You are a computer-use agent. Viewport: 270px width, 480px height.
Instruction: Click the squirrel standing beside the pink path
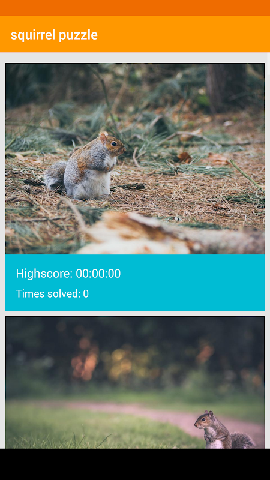click(224, 430)
